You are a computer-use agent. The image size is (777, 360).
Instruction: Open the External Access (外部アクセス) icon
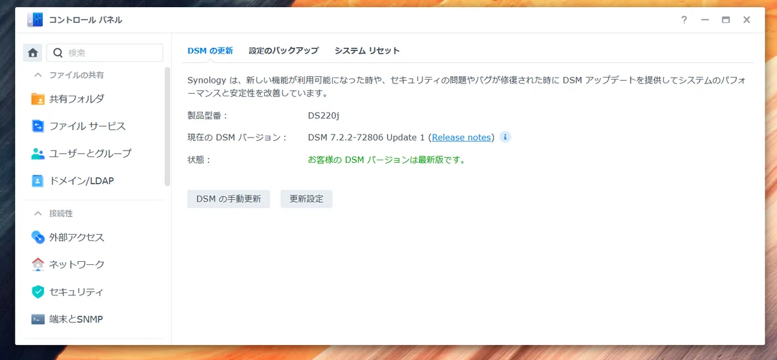click(38, 237)
